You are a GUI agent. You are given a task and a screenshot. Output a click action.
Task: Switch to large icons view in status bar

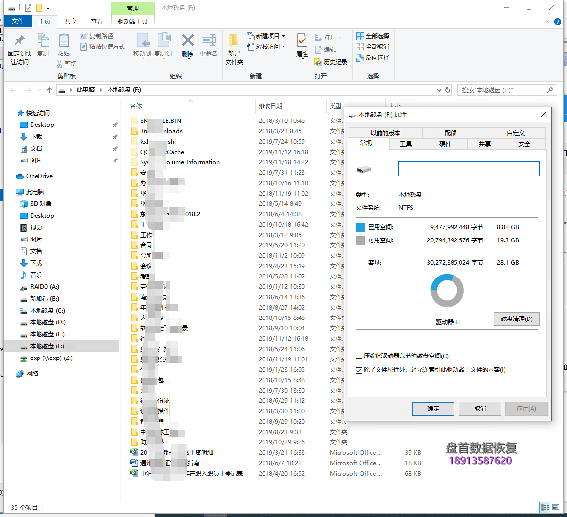[556, 507]
